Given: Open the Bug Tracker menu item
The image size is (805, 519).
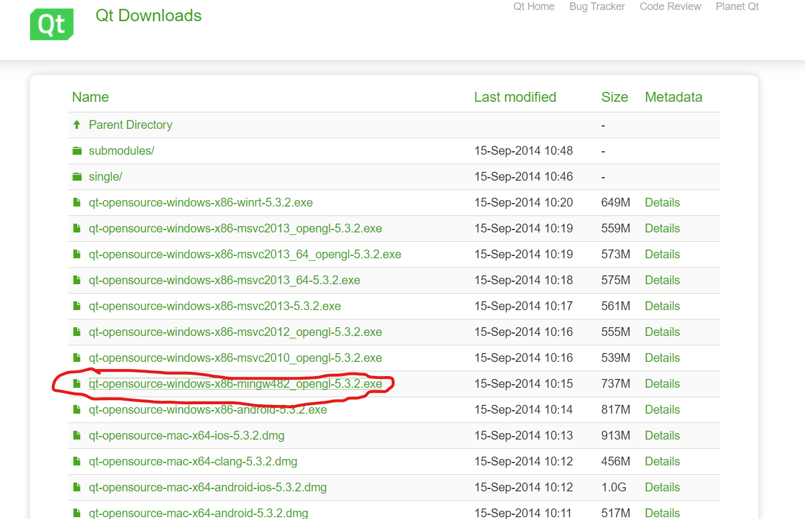Looking at the screenshot, I should pos(597,6).
